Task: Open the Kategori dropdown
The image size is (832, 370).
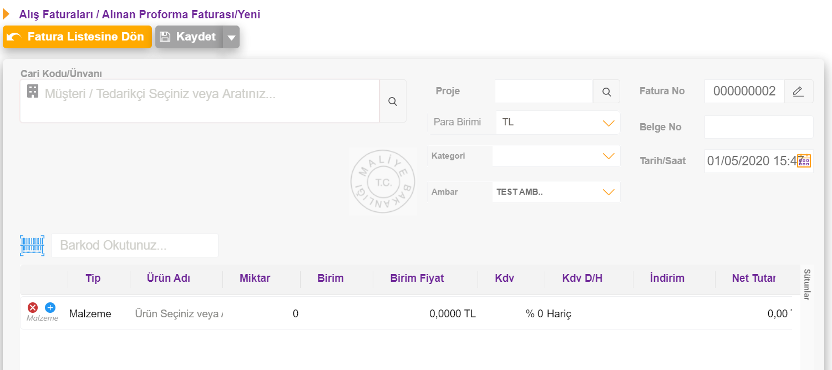Action: [x=608, y=156]
